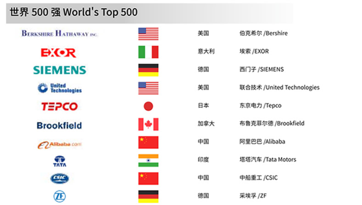The width and height of the screenshot is (362, 205).
Task: Click '德国' in the ZF row
Action: pos(203,196)
